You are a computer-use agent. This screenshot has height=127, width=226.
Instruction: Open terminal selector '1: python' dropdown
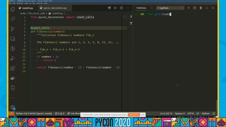pos(170,8)
